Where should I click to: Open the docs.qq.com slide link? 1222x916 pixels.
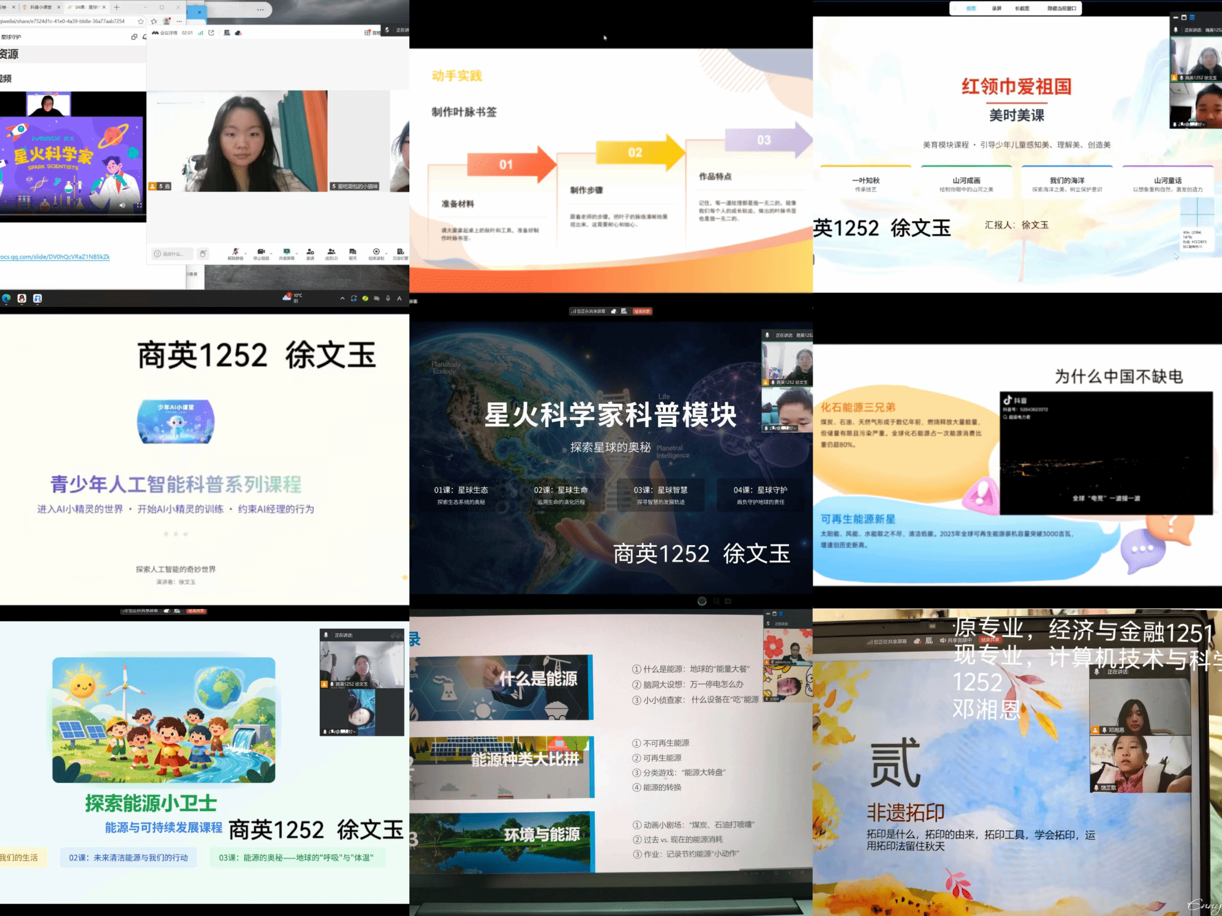click(55, 257)
